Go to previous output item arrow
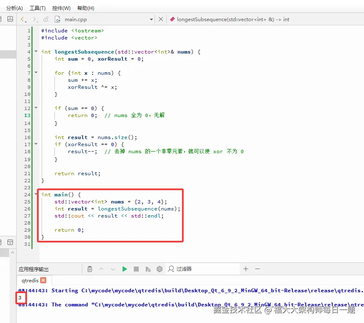This screenshot has height=323, width=364. [x=101, y=269]
